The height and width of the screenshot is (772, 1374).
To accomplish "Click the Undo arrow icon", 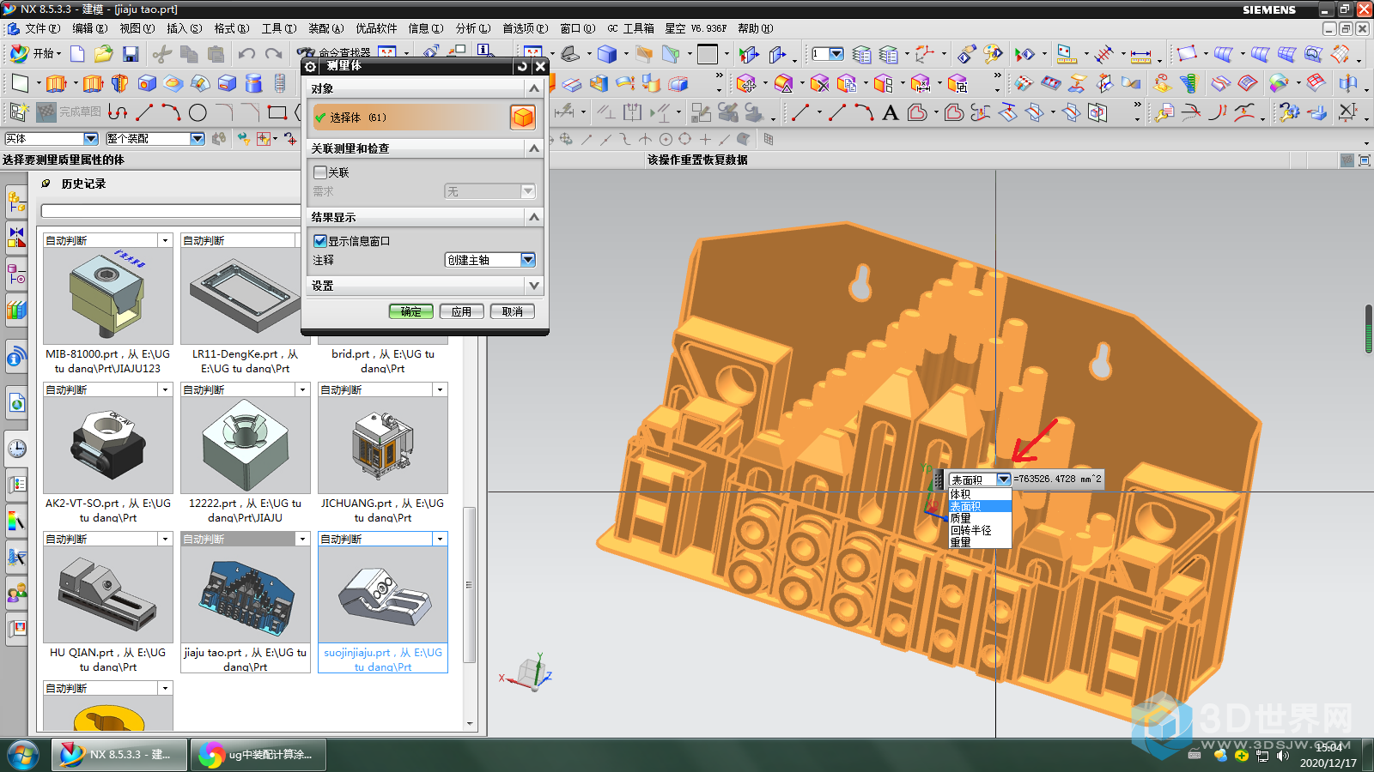I will coord(246,54).
